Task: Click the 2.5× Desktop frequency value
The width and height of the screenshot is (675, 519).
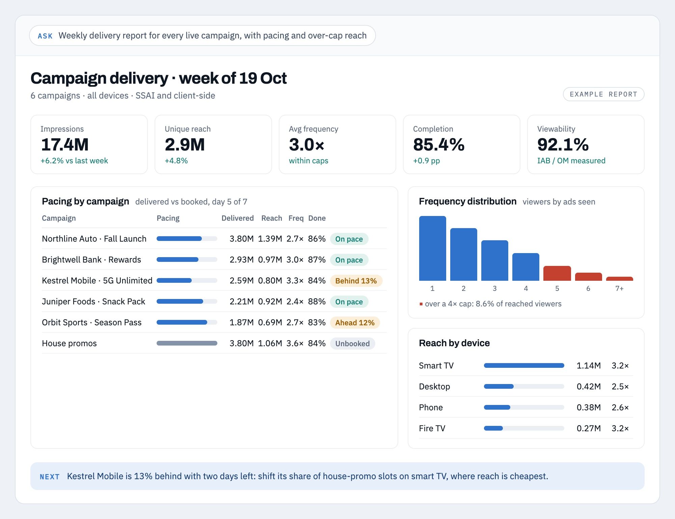Action: pyautogui.click(x=620, y=386)
